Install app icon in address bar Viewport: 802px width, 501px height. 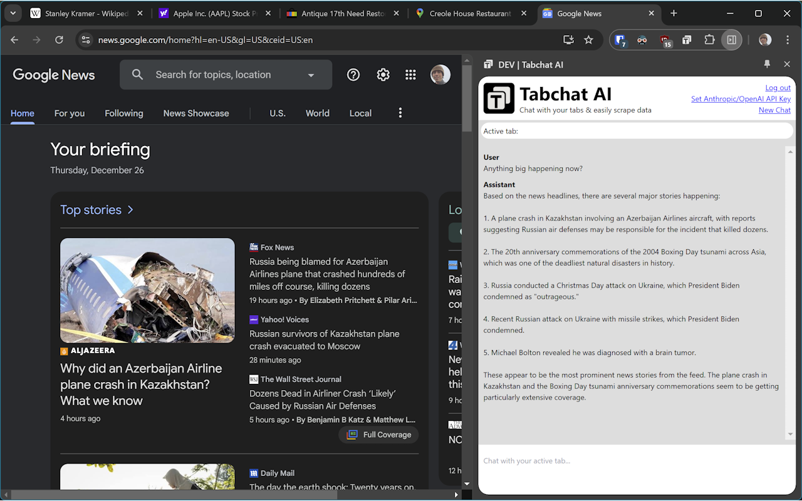(569, 39)
